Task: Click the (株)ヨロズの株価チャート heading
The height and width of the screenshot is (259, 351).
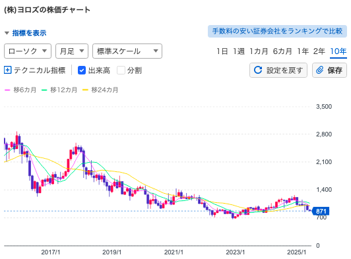Action: (x=48, y=10)
